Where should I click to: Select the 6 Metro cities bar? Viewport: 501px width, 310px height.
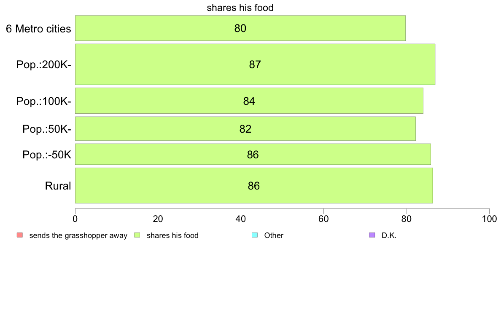[x=240, y=28]
